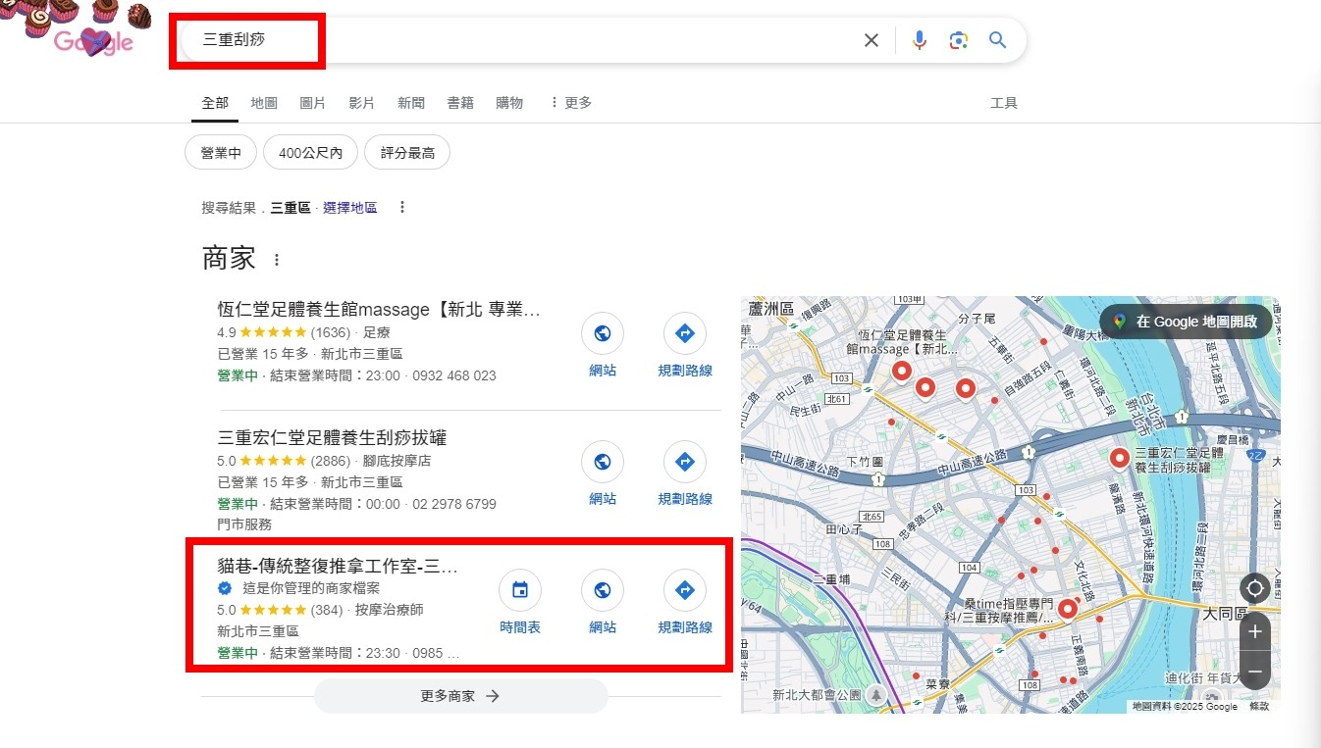Open 時間表 for 貓巷 workshop
Screen dimensions: 1321x748
point(520,602)
